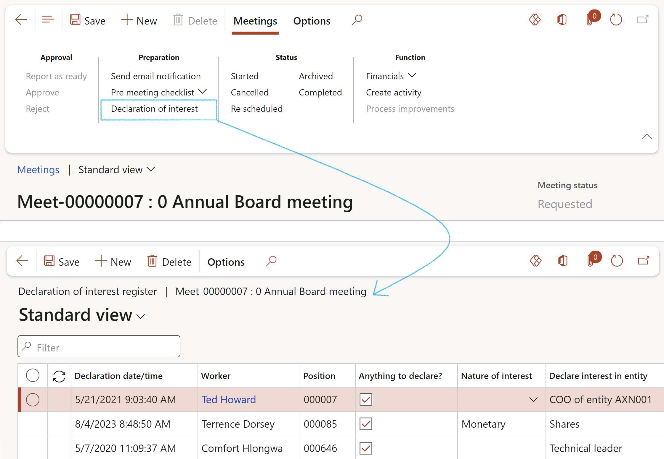
Task: Open the Standard view selector beside Meetings
Action: tap(117, 170)
